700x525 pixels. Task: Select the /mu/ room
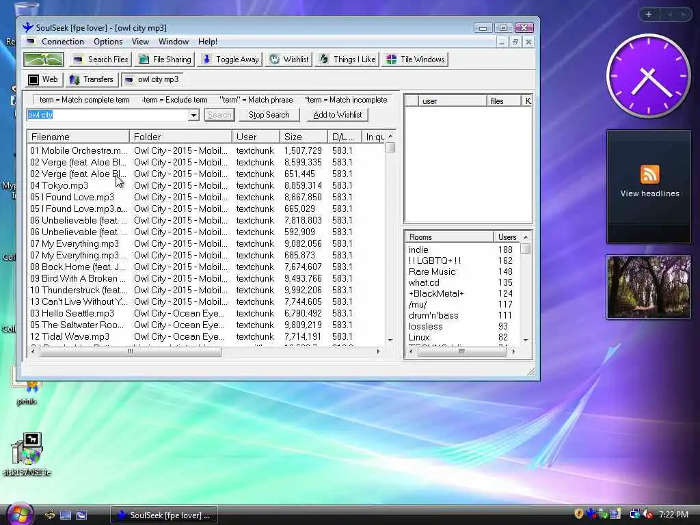tap(418, 304)
